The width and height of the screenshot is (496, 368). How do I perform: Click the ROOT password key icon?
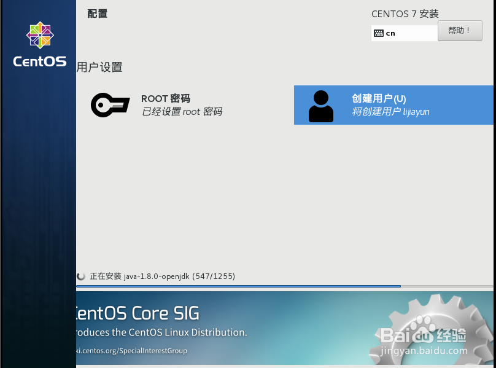(110, 104)
